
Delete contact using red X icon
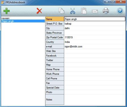[x=39, y=11]
